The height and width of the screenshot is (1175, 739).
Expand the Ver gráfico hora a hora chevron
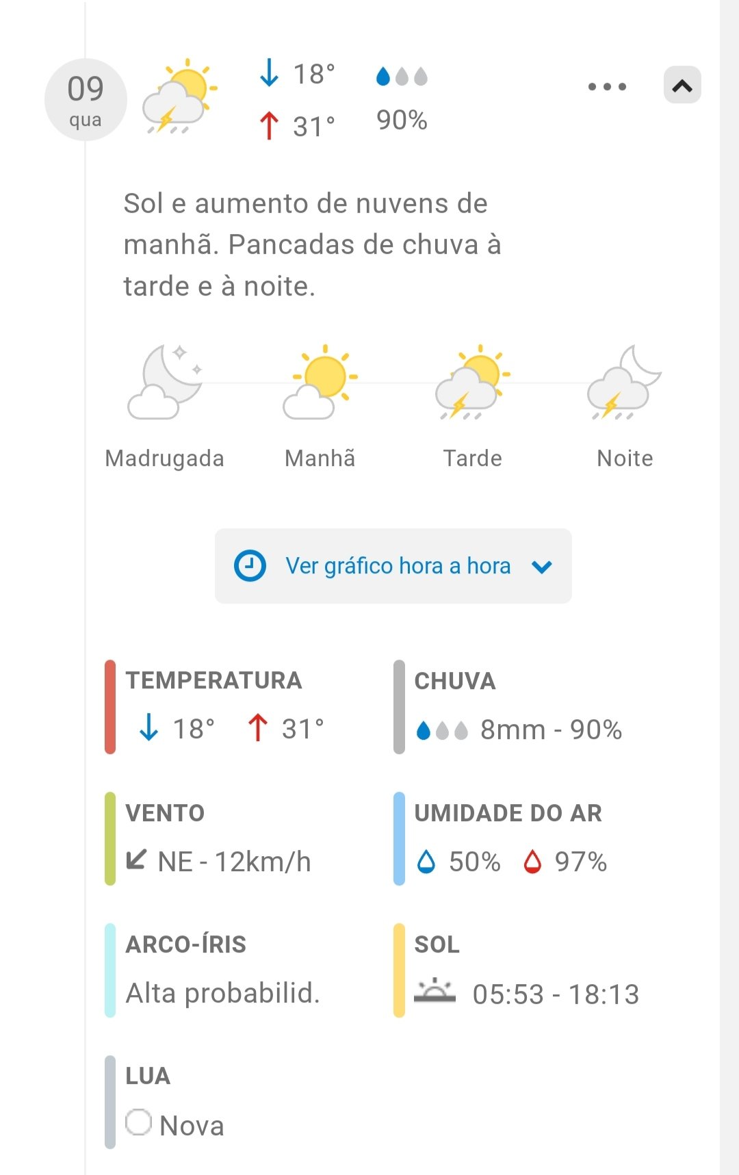coord(542,567)
